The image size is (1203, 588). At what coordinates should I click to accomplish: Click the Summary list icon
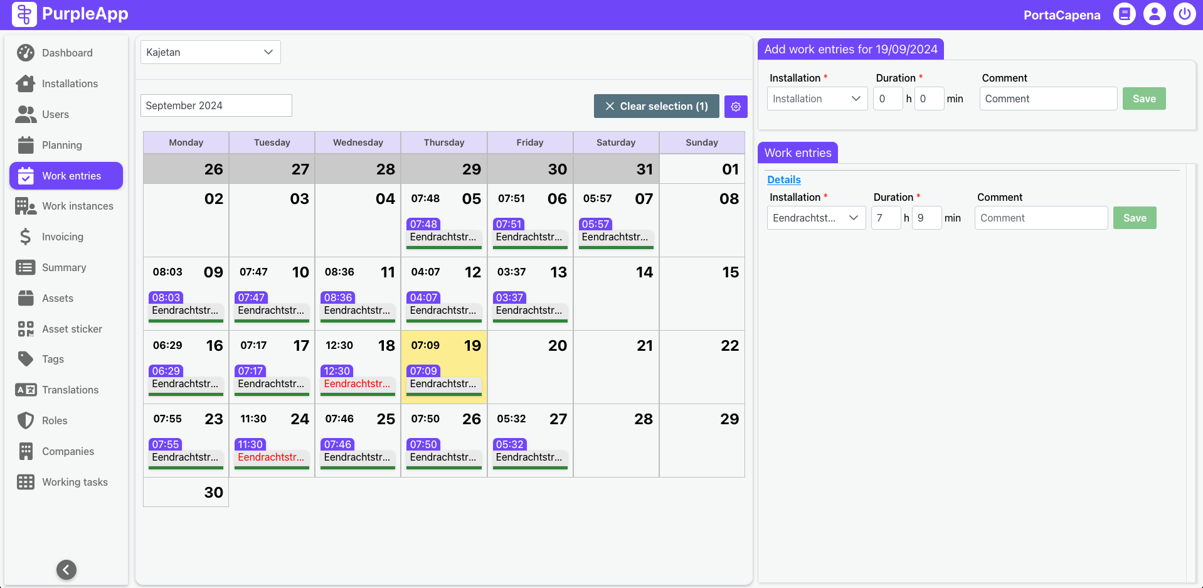[26, 267]
